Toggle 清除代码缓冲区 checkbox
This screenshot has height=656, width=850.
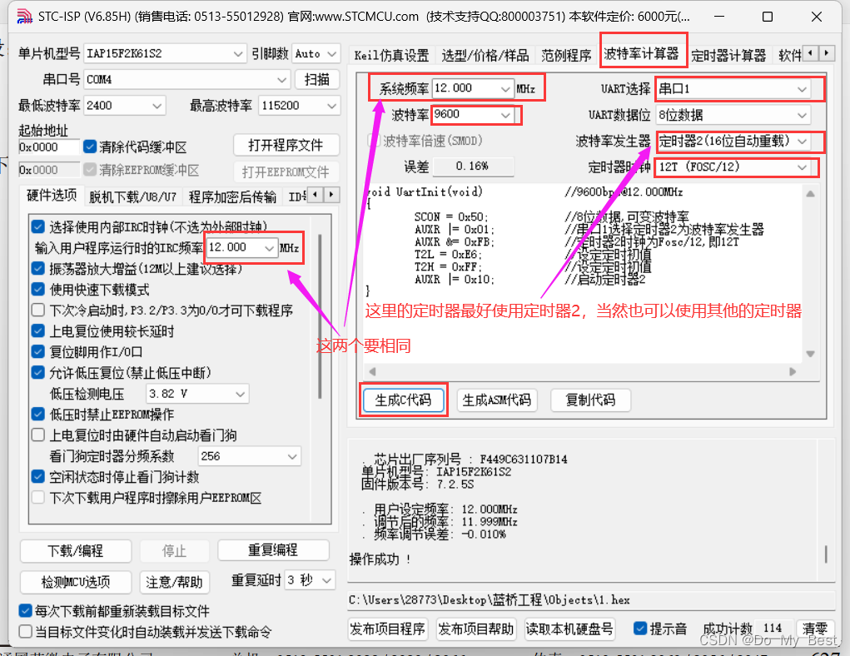tap(90, 147)
